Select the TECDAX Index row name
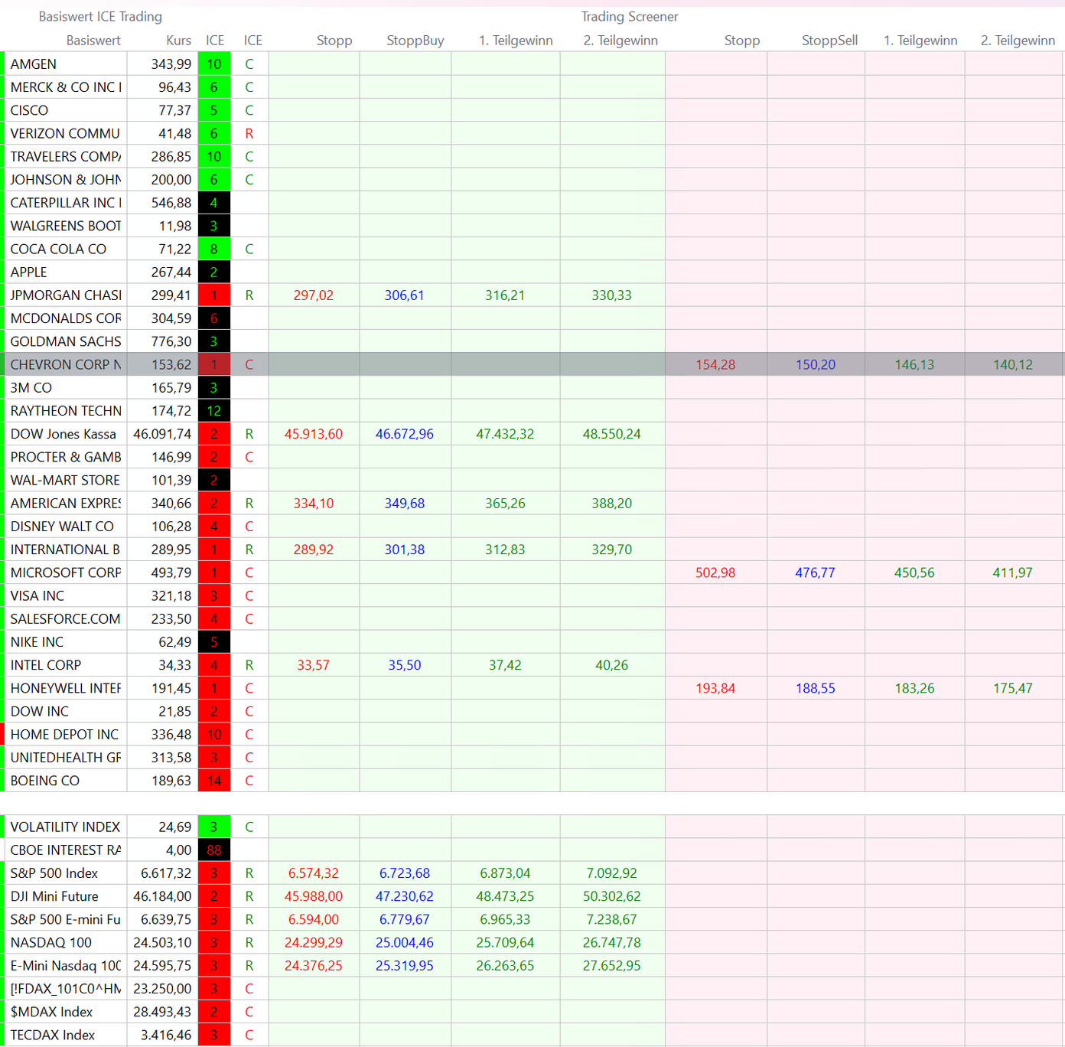The height and width of the screenshot is (1047, 1065). [53, 1035]
